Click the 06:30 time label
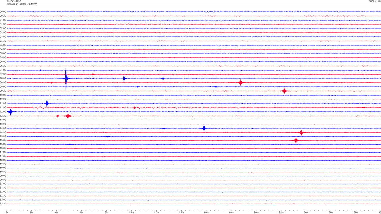 pos(3,66)
